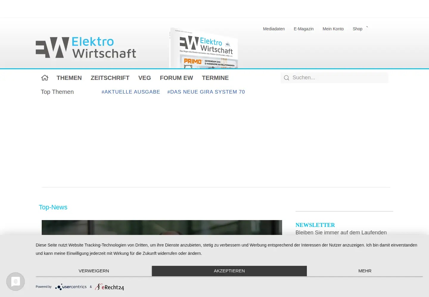The image size is (429, 297).
Task: Go to Mein Konto
Action: coord(333,29)
